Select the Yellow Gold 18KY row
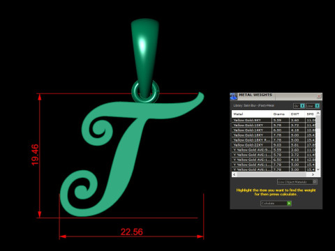 click(274, 135)
